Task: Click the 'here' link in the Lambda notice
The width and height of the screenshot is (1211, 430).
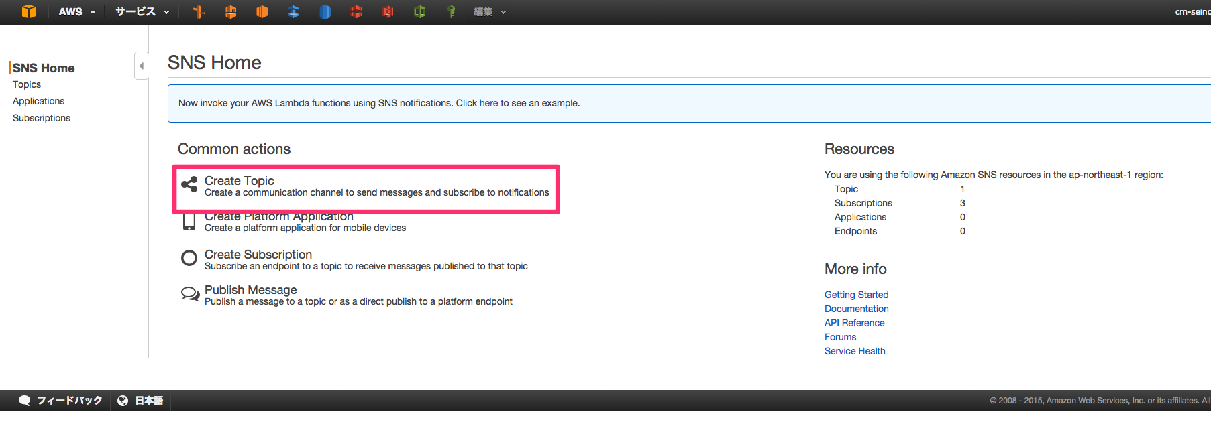Action: (488, 103)
